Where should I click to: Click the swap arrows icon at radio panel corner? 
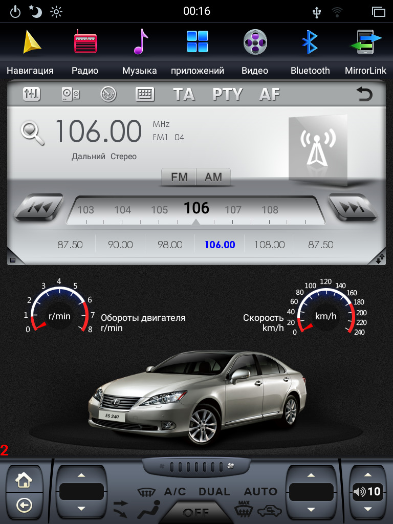coord(380,259)
